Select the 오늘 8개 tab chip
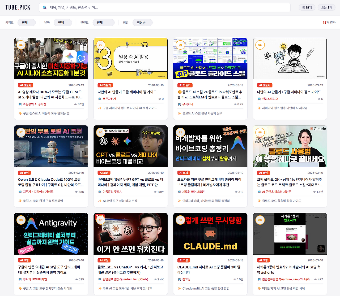The height and width of the screenshot is (296, 340). pyautogui.click(x=326, y=7)
